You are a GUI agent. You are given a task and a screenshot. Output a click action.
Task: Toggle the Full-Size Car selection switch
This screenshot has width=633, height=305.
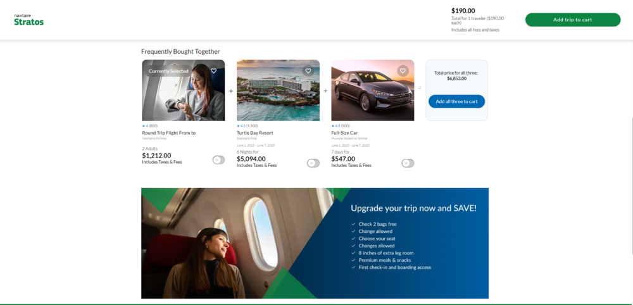coord(407,163)
